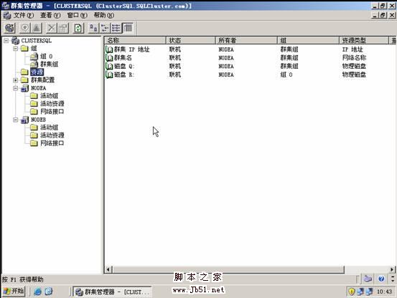This screenshot has height=298, width=397.
Task: Open the 窗口(W) menu
Action: (x=77, y=16)
